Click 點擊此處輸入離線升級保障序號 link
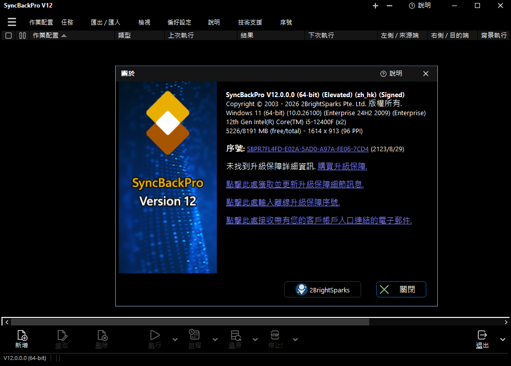Screen dimensions: 511x366 (x=283, y=202)
